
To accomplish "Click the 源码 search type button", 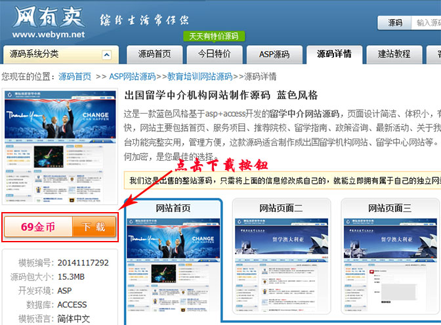I will tap(395, 23).
